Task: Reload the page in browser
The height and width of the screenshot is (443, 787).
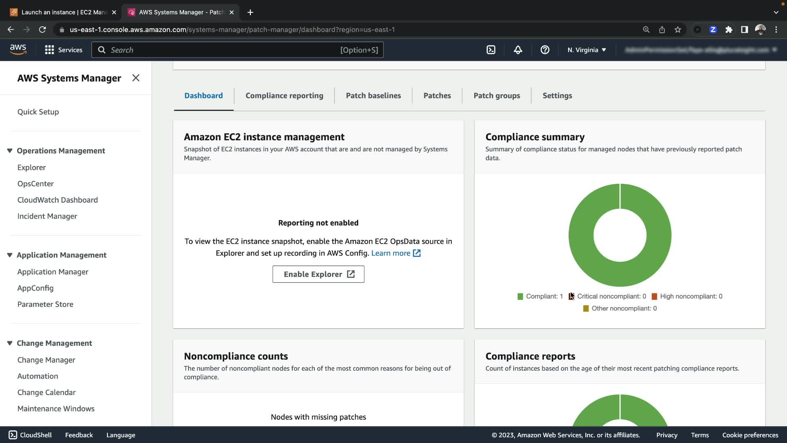Action: coord(42,30)
